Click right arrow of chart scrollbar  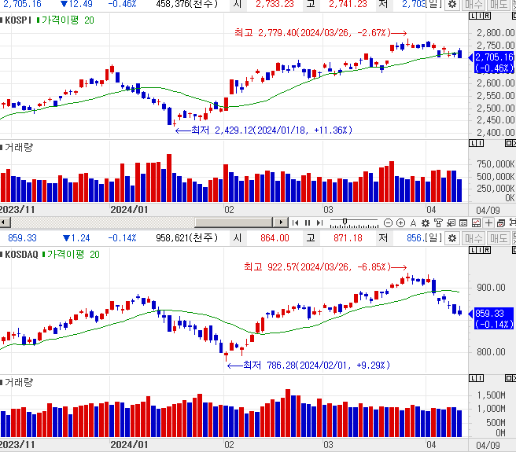tap(281, 222)
